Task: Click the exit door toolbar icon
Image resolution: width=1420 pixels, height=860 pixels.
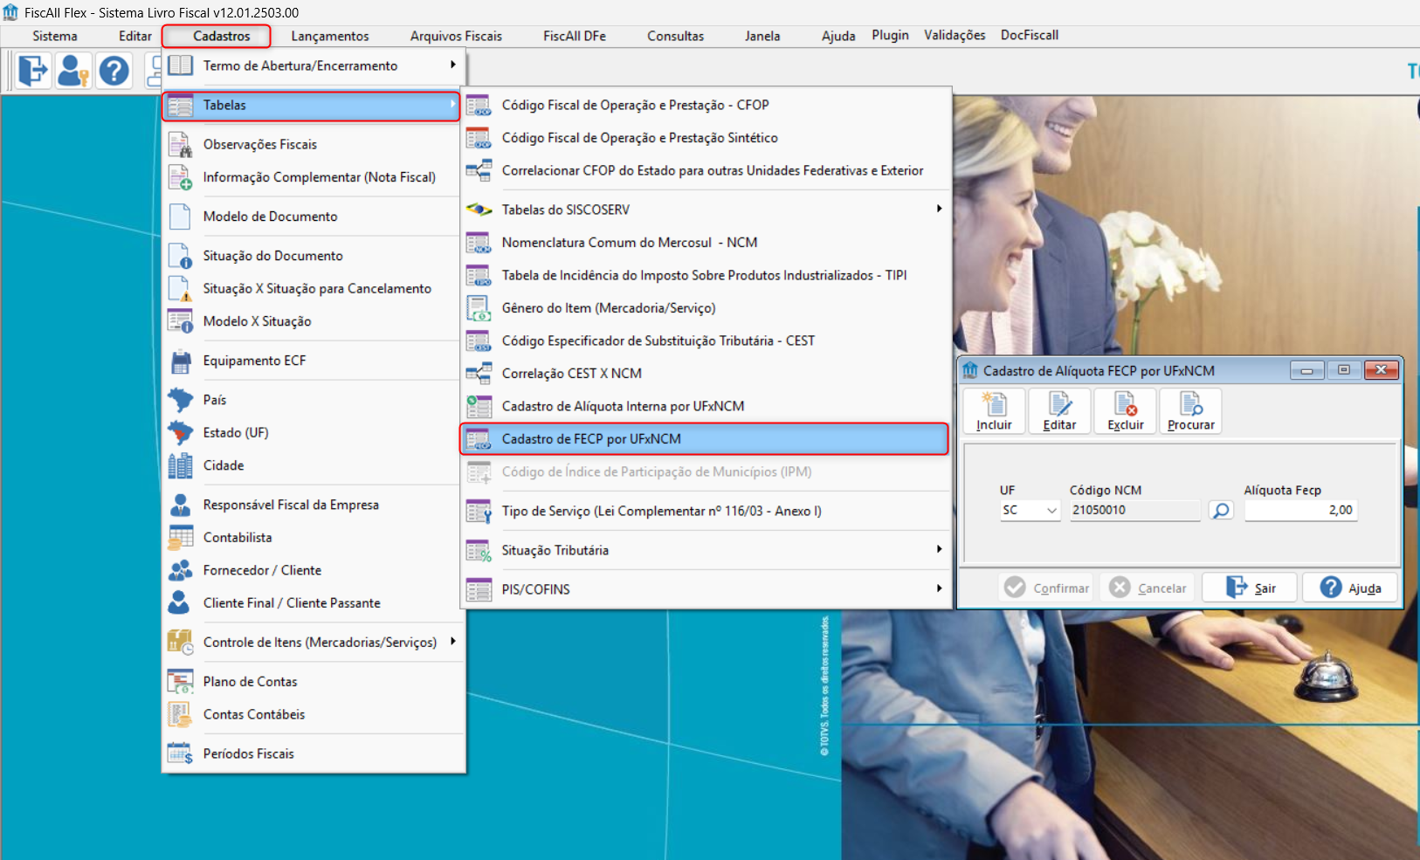Action: coord(33,71)
